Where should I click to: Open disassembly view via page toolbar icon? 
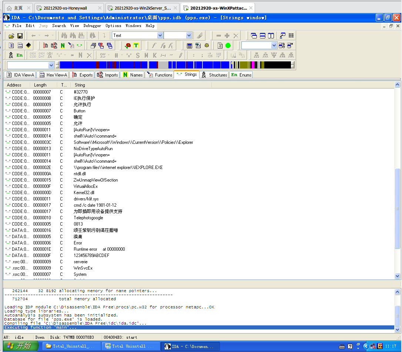click(11, 45)
